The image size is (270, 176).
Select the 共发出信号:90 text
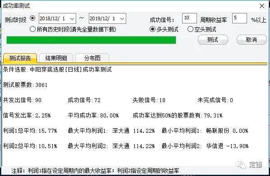pyautogui.click(x=22, y=100)
